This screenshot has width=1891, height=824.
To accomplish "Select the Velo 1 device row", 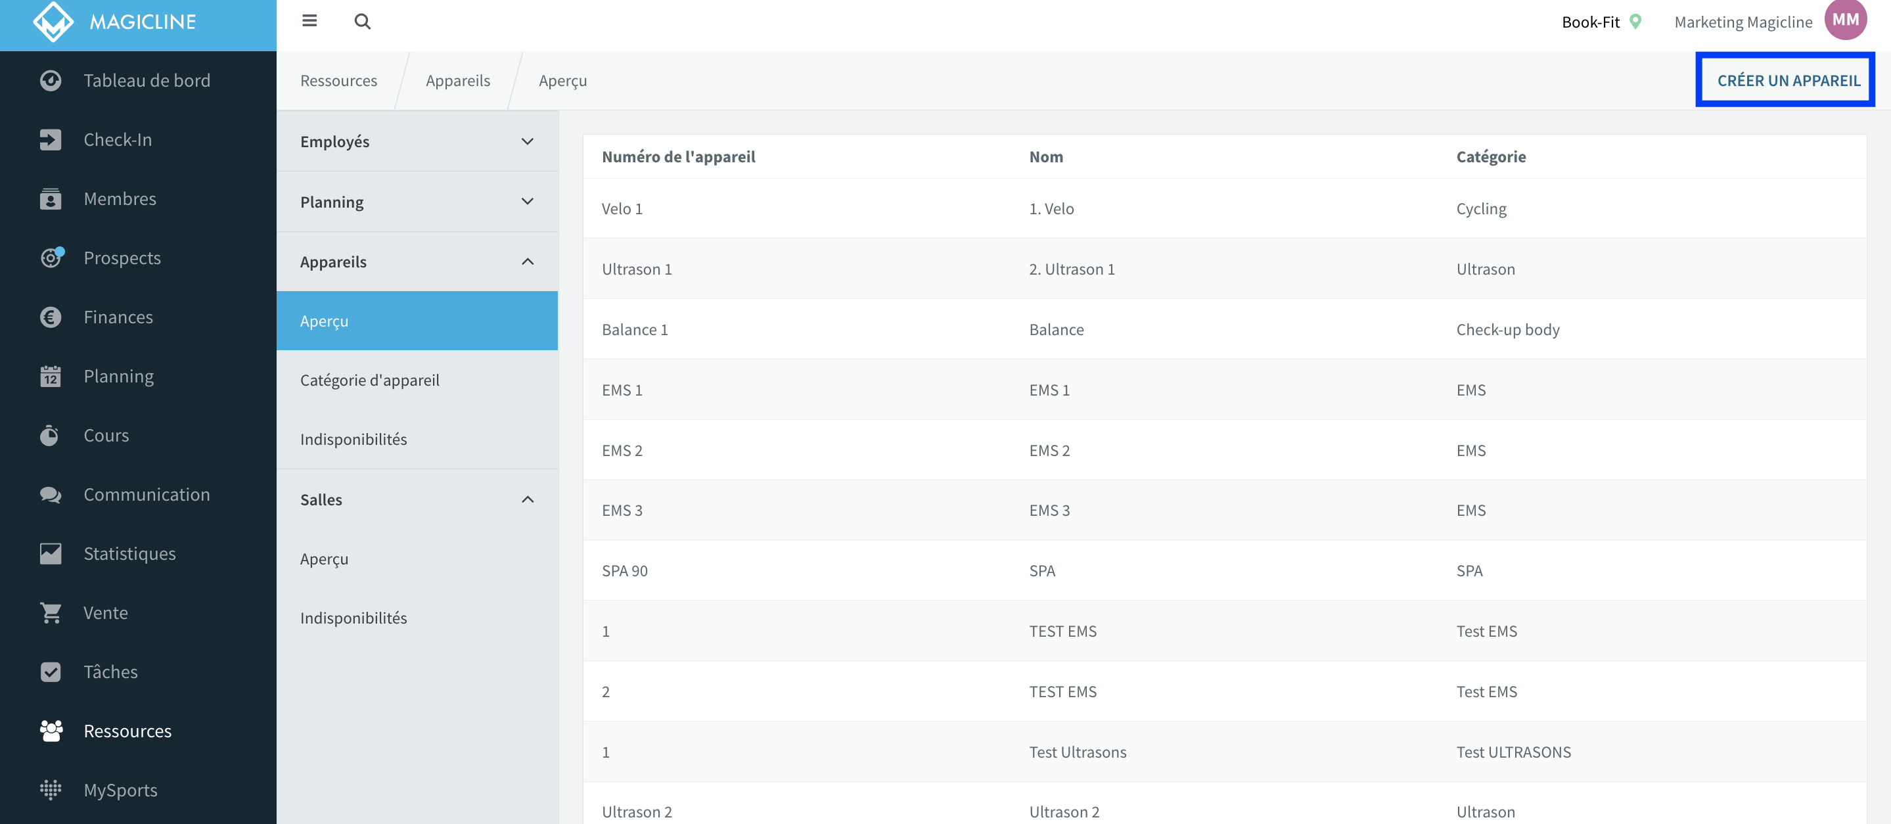I will coord(1225,208).
